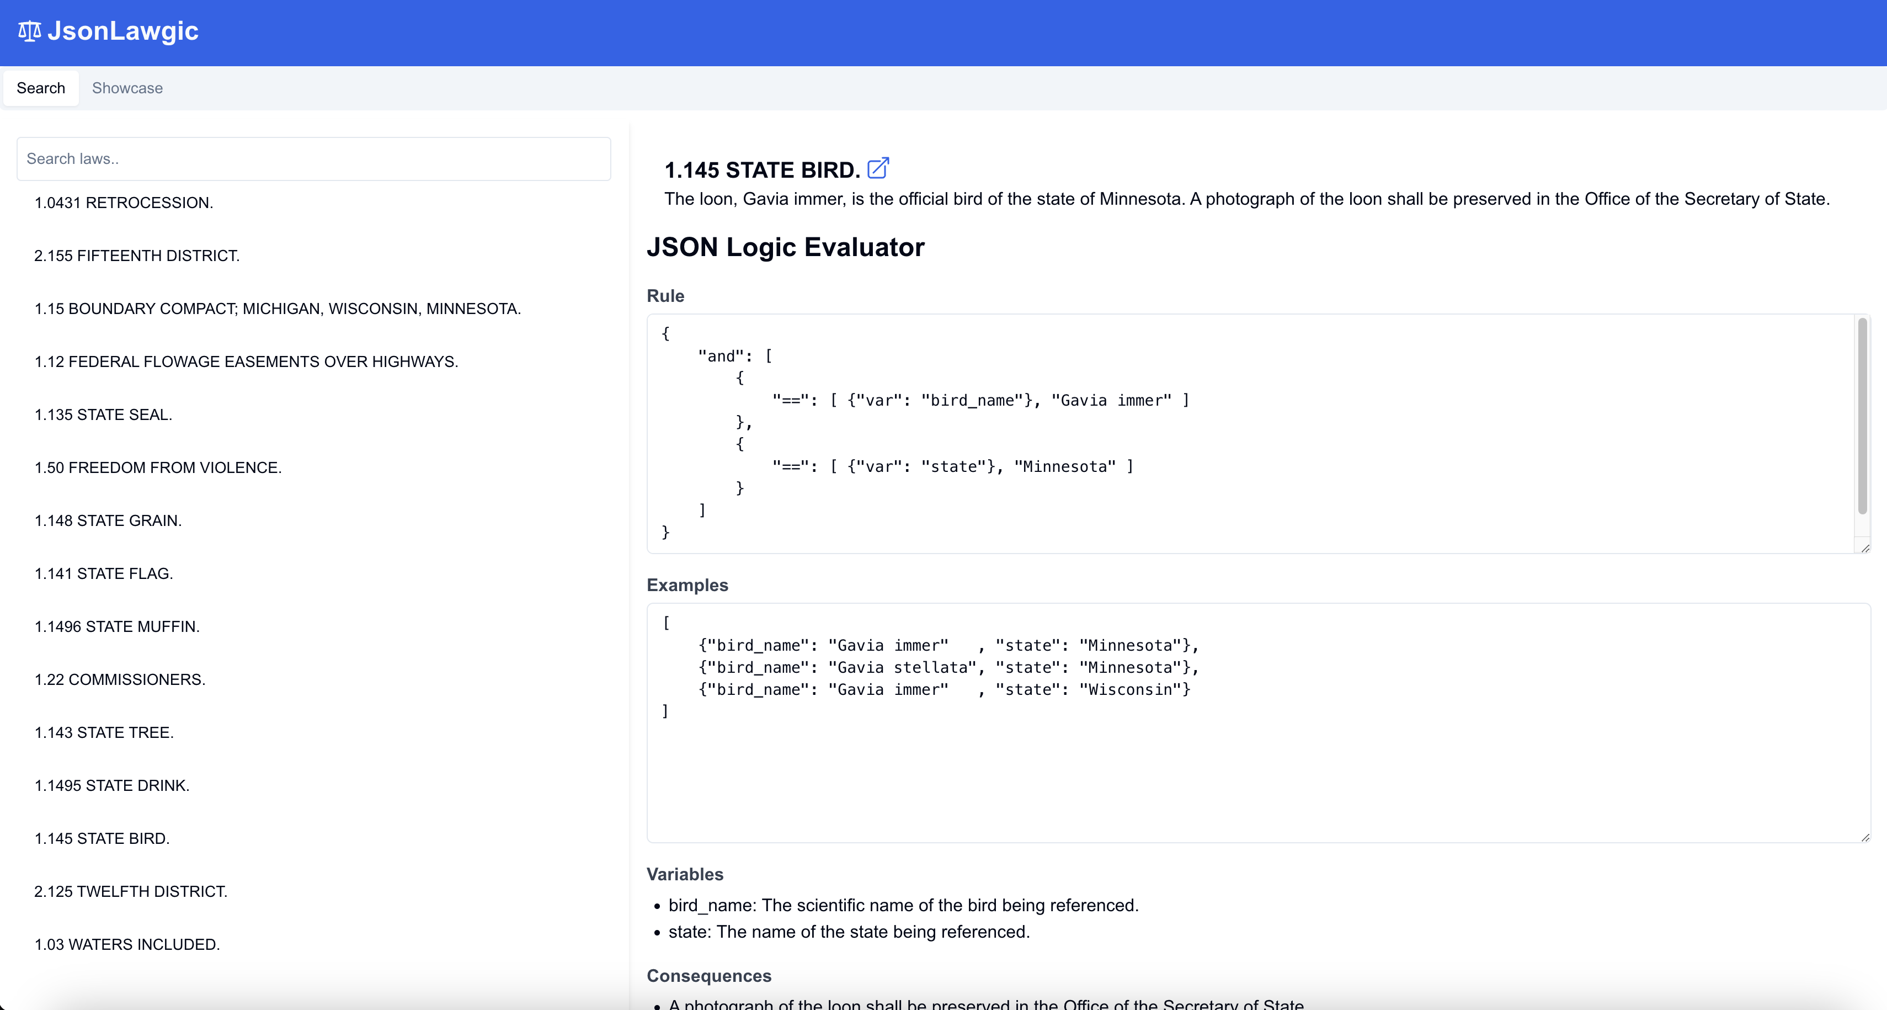Switch to the Showcase tab

click(127, 88)
